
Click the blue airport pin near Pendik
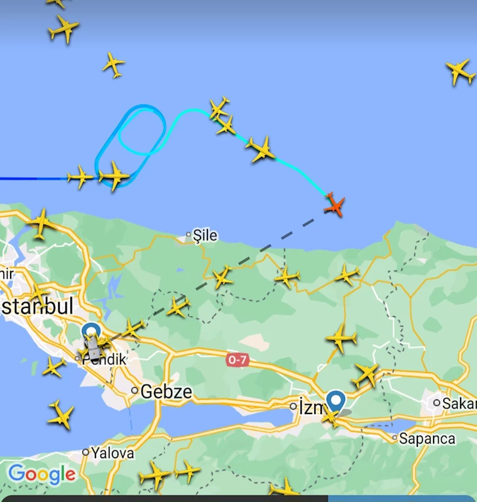[91, 332]
